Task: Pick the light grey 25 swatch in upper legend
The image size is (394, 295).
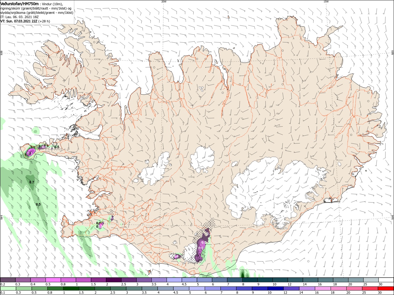Action: pyautogui.click(x=371, y=280)
